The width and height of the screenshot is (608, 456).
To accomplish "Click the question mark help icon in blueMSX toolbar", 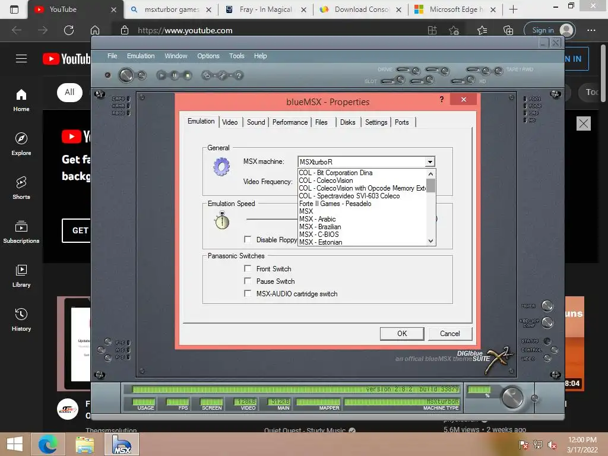I will click(239, 75).
